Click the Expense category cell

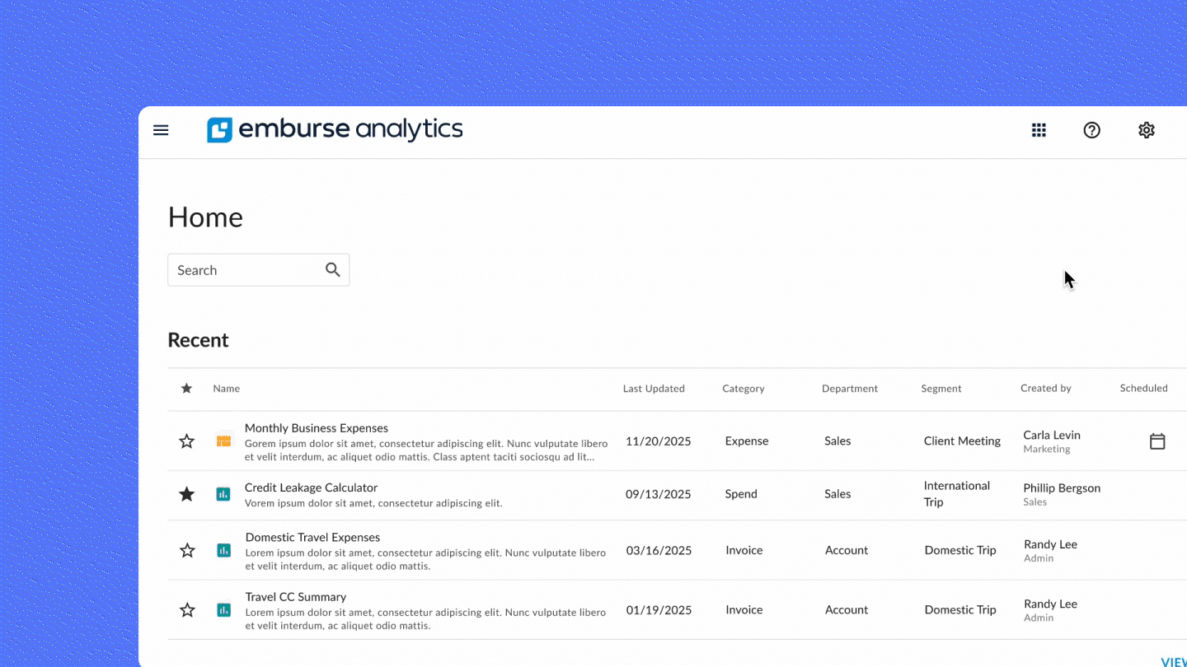[x=747, y=441]
